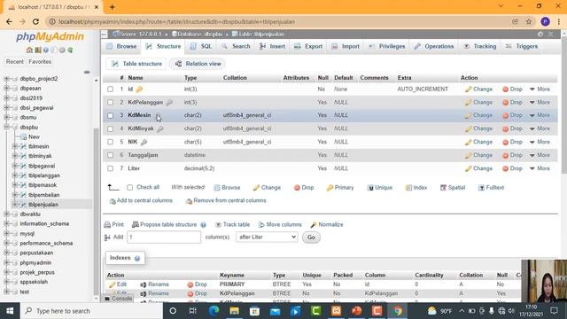Click Index for selected columns

[x=416, y=188]
